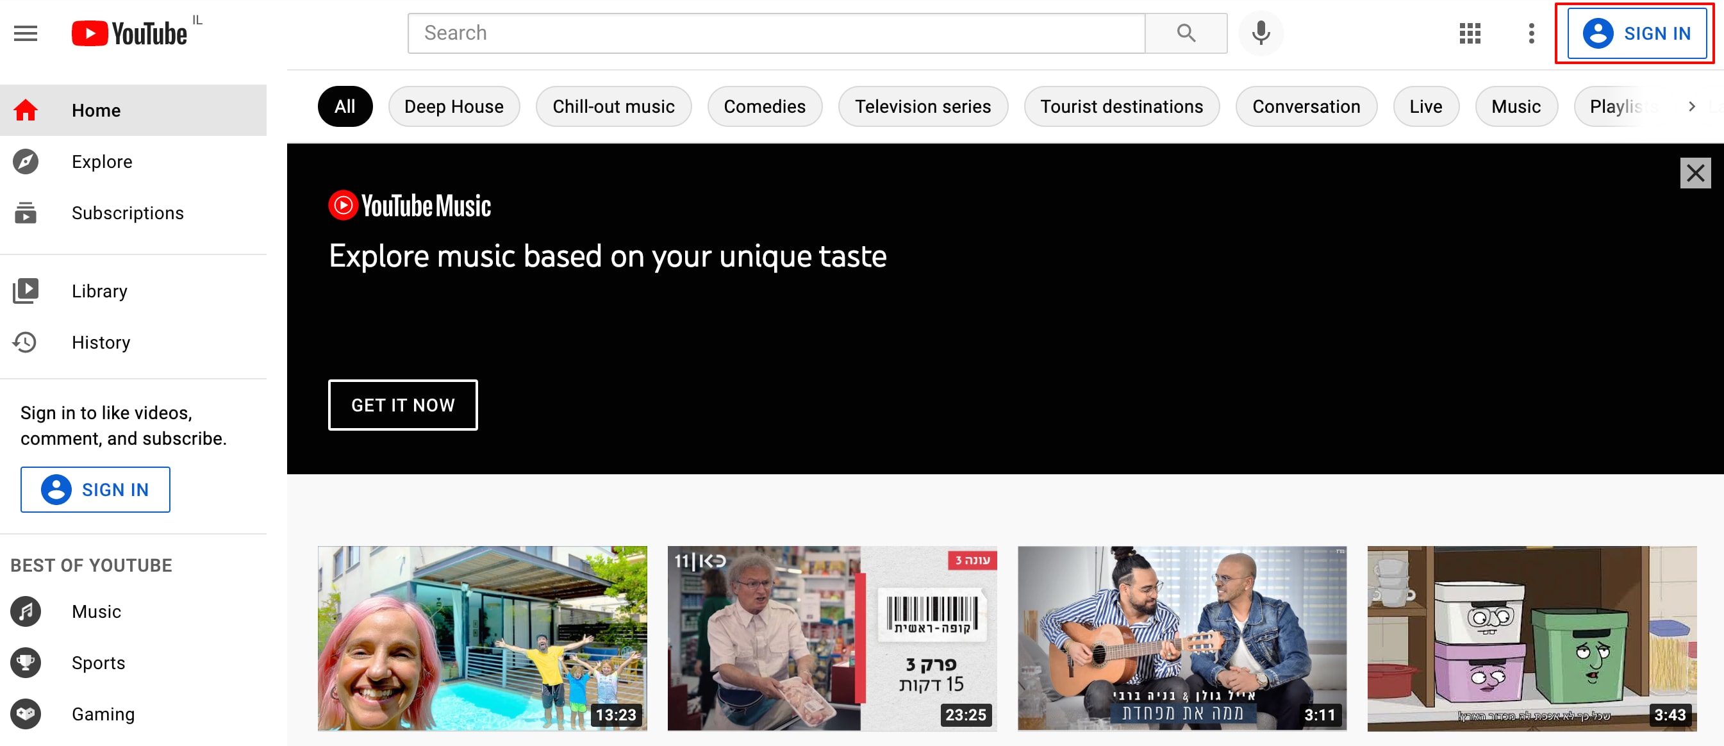Filter by Chill-out music chip
Screen dimensions: 1724x746
[613, 106]
